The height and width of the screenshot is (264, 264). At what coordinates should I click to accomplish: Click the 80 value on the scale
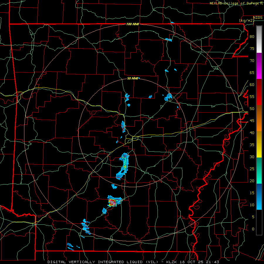coord(252,37)
